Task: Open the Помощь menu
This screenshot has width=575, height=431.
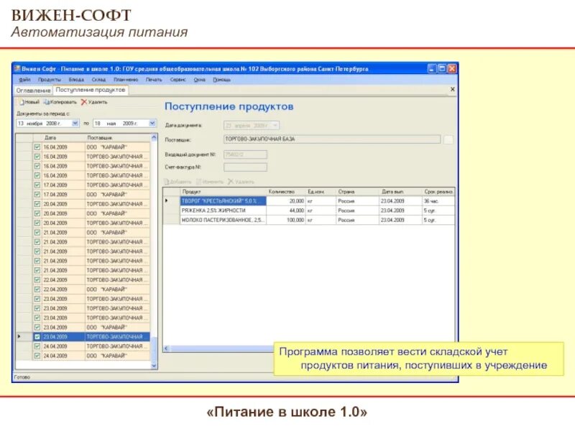Action: tap(222, 80)
